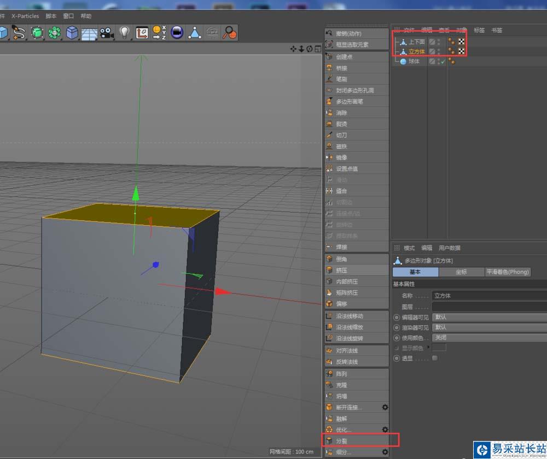Add a floor grid scene object
Screen dimensions: 547x459
(x=89, y=33)
